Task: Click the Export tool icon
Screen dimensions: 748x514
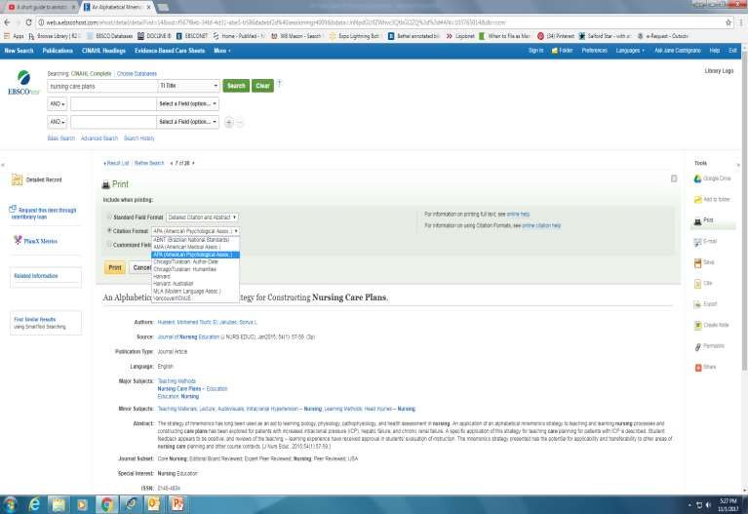Action: click(x=697, y=304)
